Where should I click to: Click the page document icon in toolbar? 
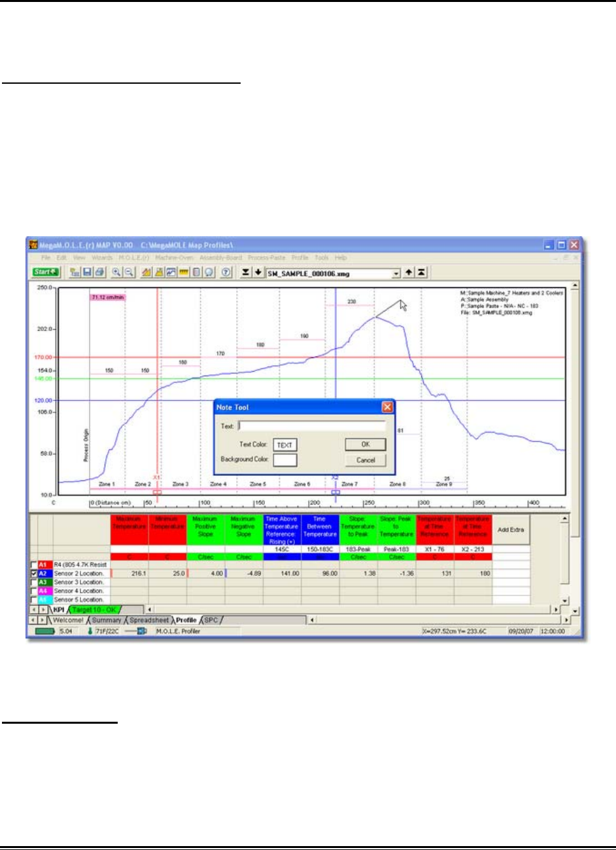[196, 272]
